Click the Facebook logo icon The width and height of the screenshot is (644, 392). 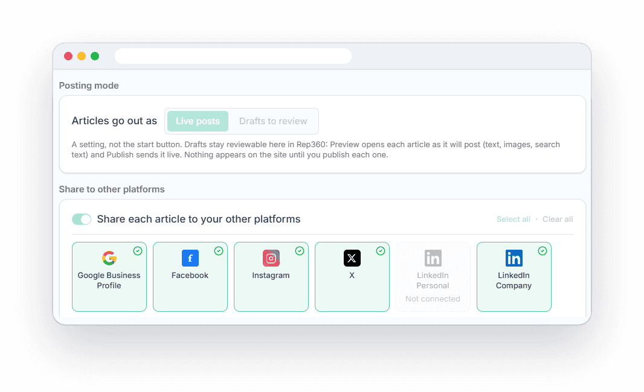pyautogui.click(x=190, y=258)
